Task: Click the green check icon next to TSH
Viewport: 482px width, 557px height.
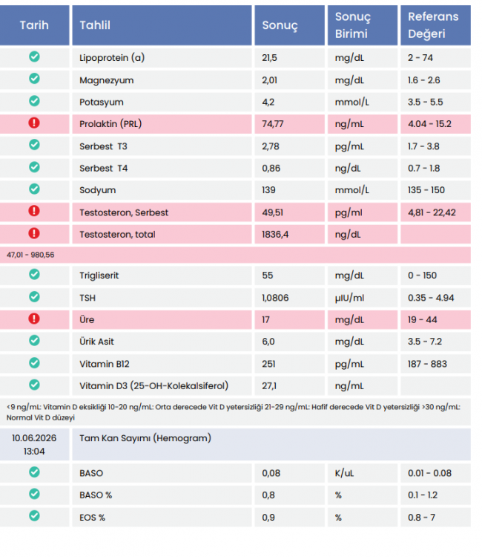Action: point(34,296)
